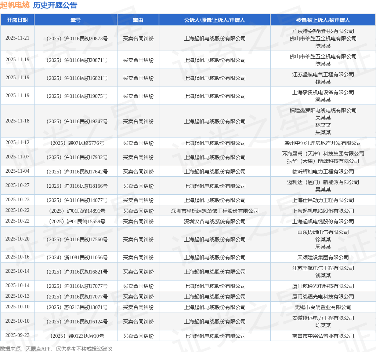Click date cell 2025-11-21
The image size is (376, 352).
point(17,38)
